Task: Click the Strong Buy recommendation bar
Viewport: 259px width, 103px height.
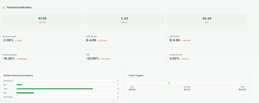Action: tap(66, 81)
